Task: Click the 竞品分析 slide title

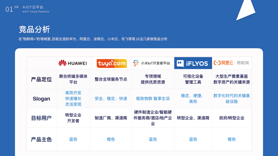Action: 34,29
